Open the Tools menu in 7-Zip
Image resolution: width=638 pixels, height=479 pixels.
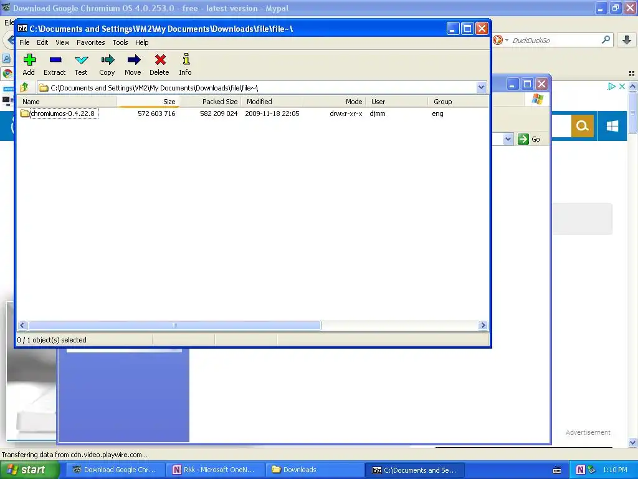click(x=120, y=42)
